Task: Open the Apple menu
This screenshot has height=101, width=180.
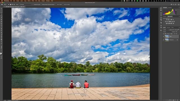Action: (2, 1)
